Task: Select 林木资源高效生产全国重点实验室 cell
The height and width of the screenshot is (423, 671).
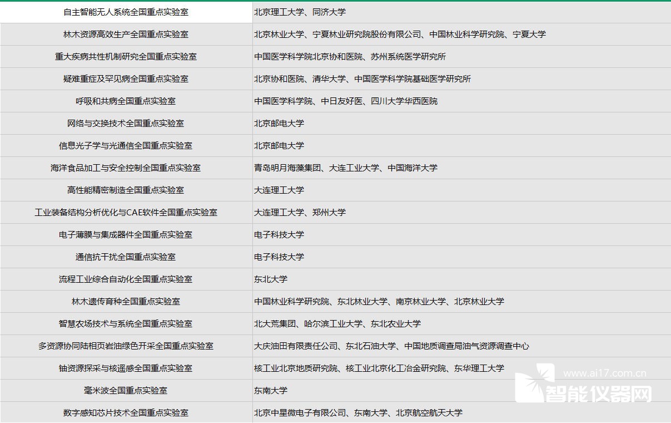Action: [x=126, y=34]
